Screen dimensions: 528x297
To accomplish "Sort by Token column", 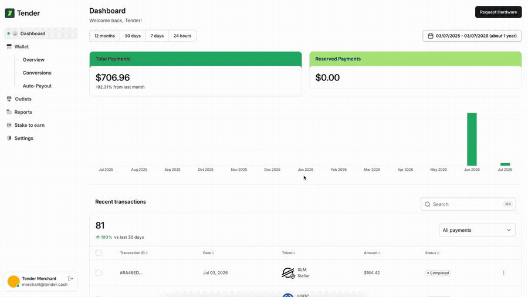I will pos(289,253).
